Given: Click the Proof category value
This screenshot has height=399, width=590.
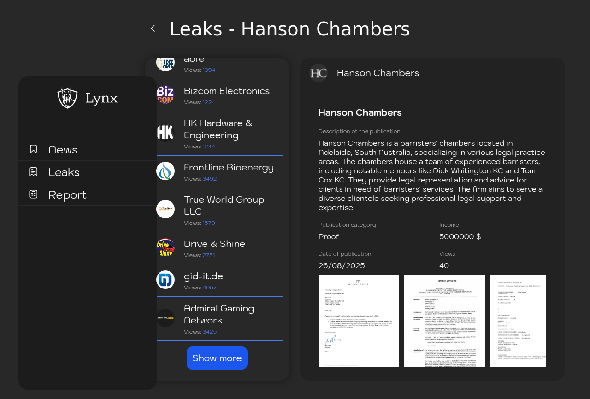Looking at the screenshot, I should tap(329, 237).
